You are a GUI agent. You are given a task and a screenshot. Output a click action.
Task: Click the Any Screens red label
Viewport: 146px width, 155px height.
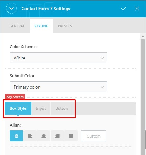pyautogui.click(x=15, y=97)
